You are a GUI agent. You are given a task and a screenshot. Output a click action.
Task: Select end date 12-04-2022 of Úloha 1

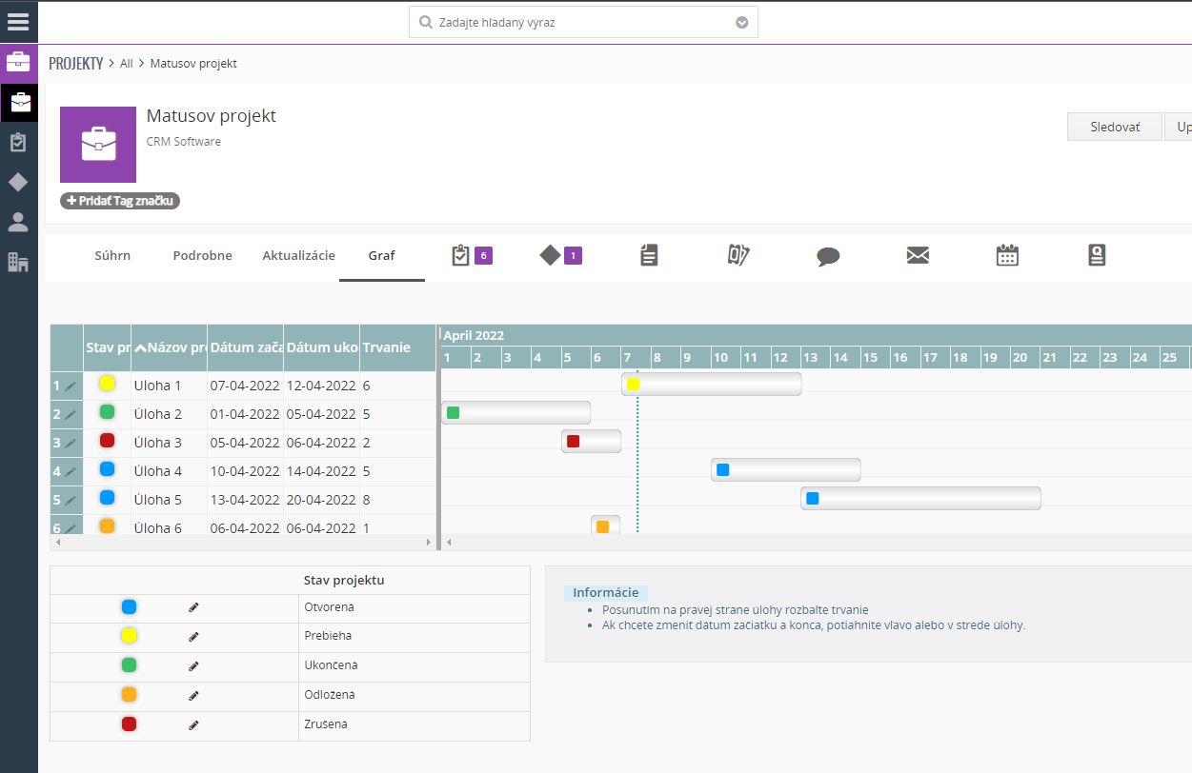(322, 386)
